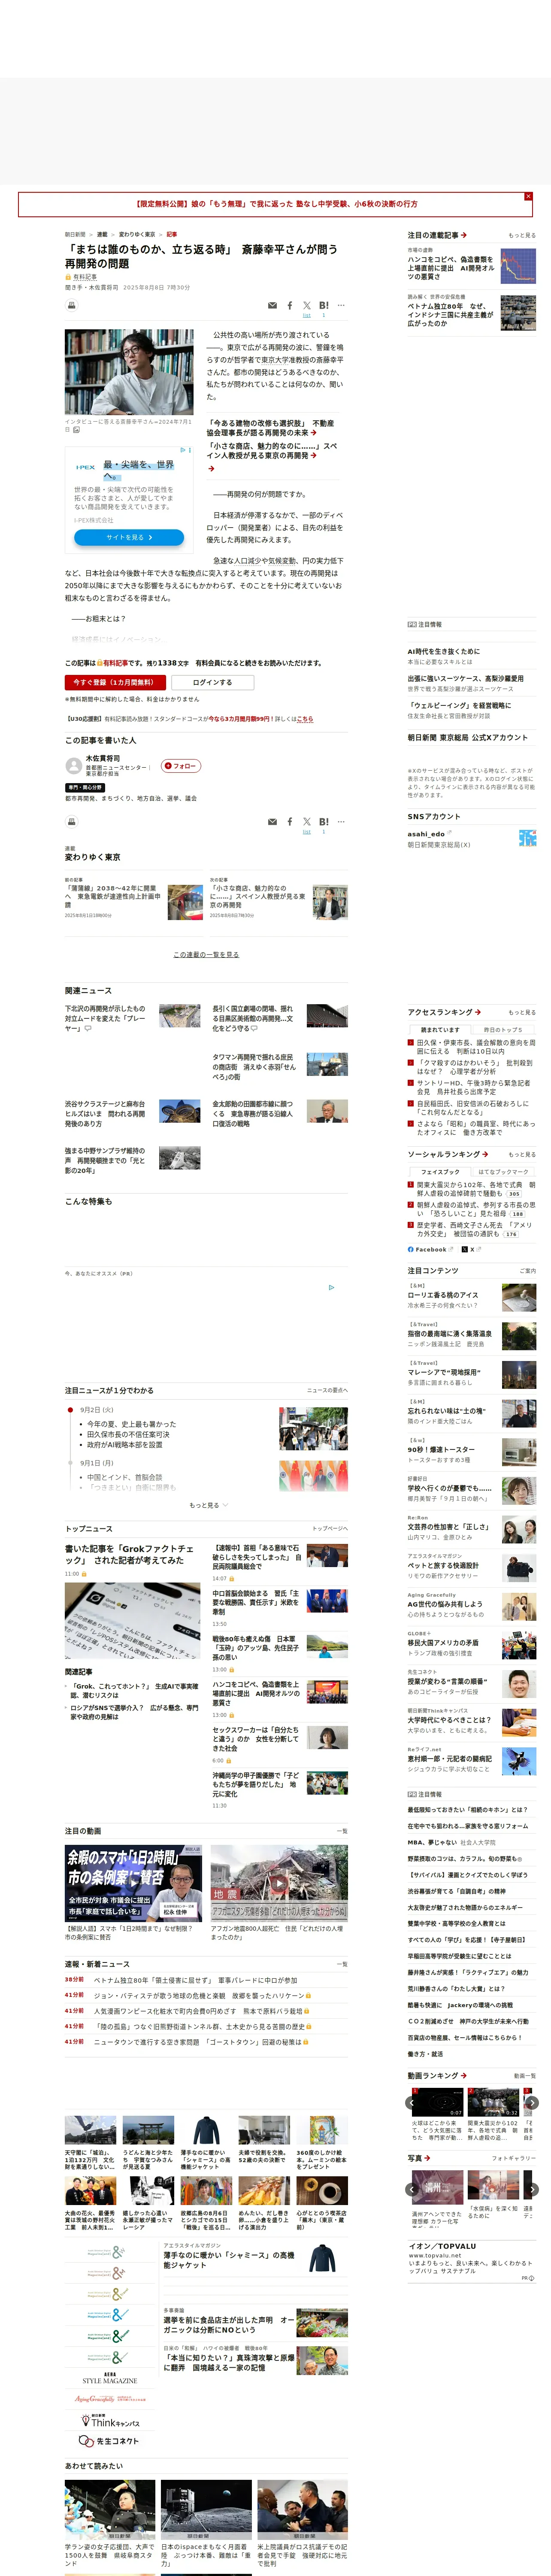Image resolution: width=551 pixels, height=2576 pixels.
Task: Select the 昨日のトップ5 ranking tab
Action: click(x=503, y=1029)
